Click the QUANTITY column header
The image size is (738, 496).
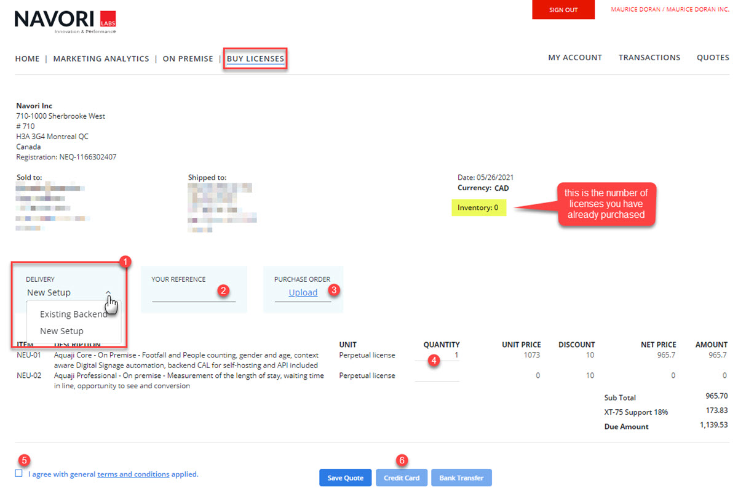pyautogui.click(x=442, y=345)
